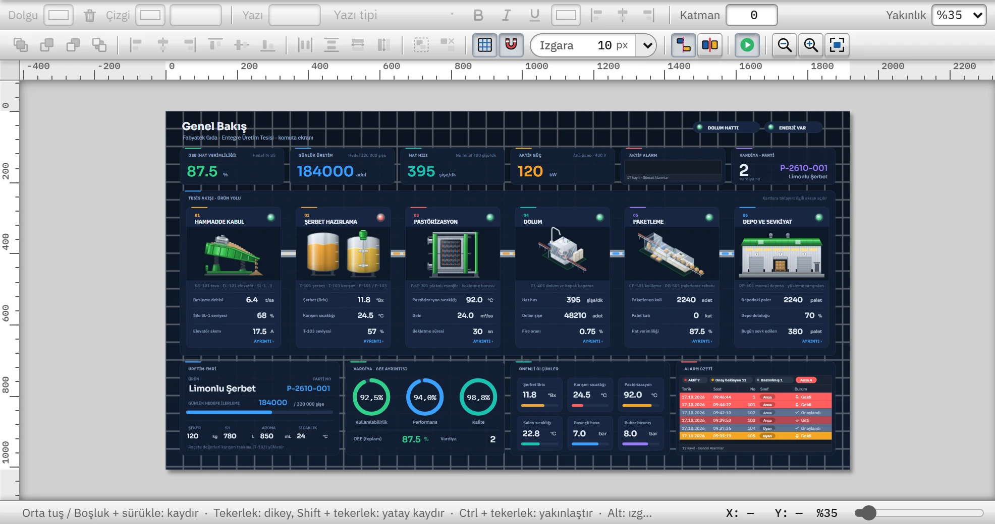Align selected objects to top edge
This screenshot has height=524, width=995.
(215, 45)
